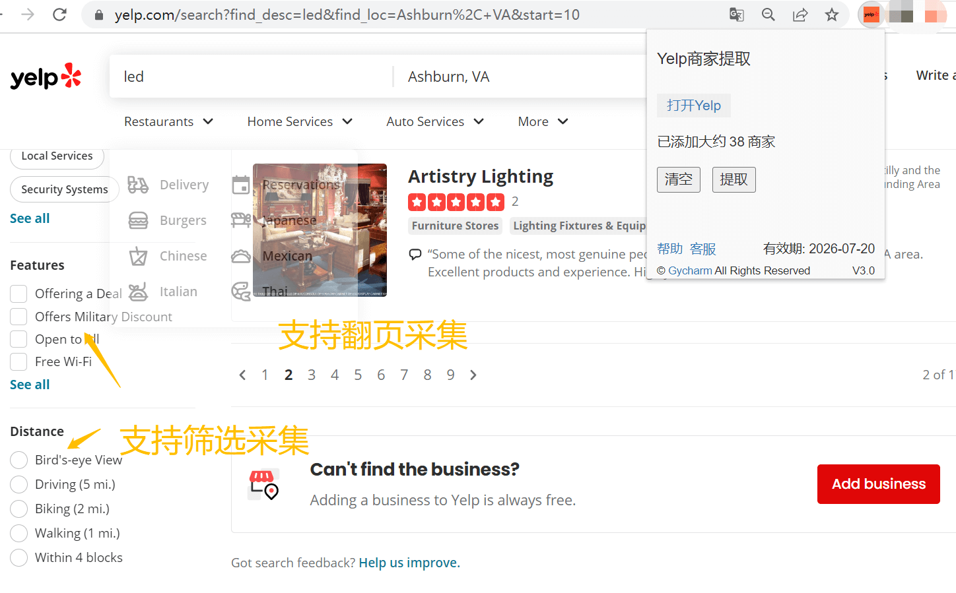Screen dimensions: 956x593
Task: Select Driving (5 mi.) radio option
Action: click(x=18, y=484)
